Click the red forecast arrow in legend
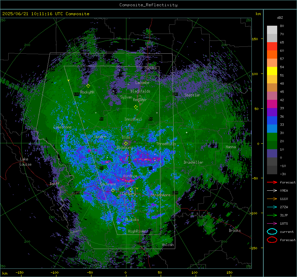Screen dimensions: 297x277 [272, 182]
